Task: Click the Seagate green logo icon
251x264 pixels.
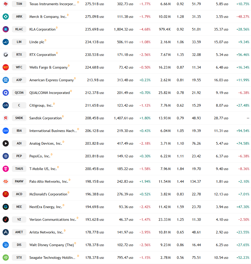Action: (x=5, y=258)
